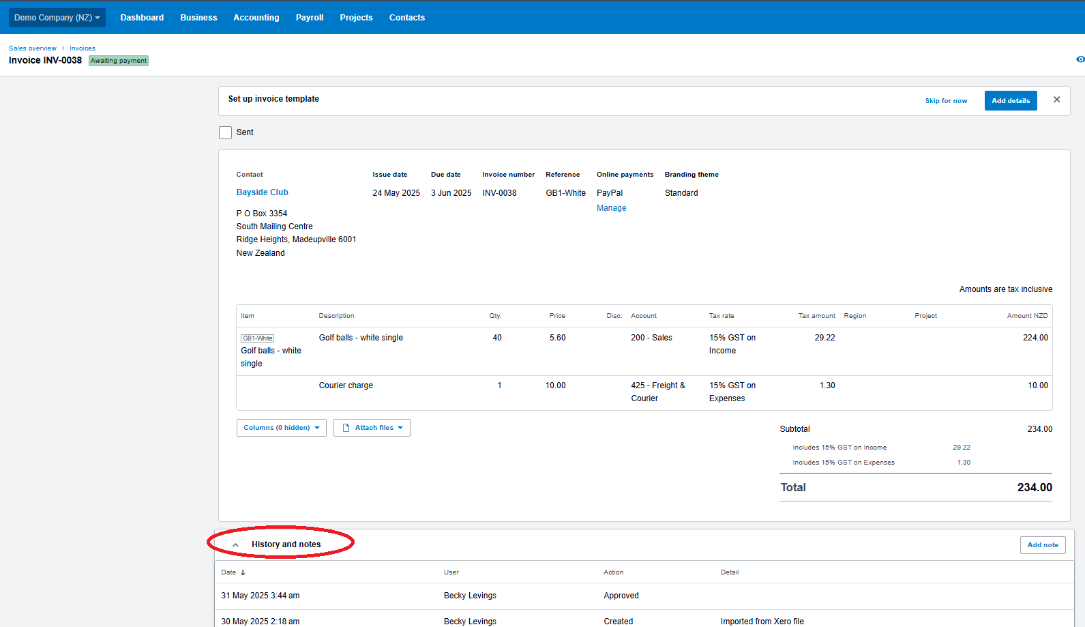Click the 224.00 amount cell
This screenshot has height=627, width=1085.
pos(1035,338)
